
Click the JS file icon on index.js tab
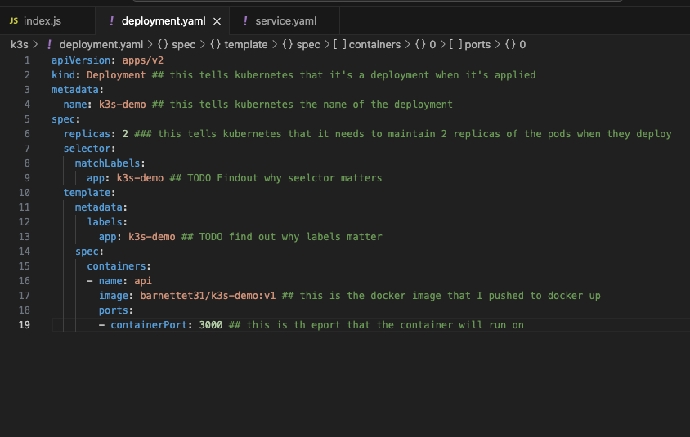14,20
